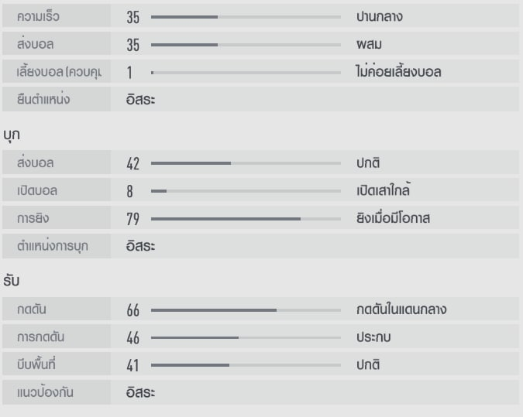Select the บุก section heading
Screen dimensions: 523x417
tap(11, 134)
